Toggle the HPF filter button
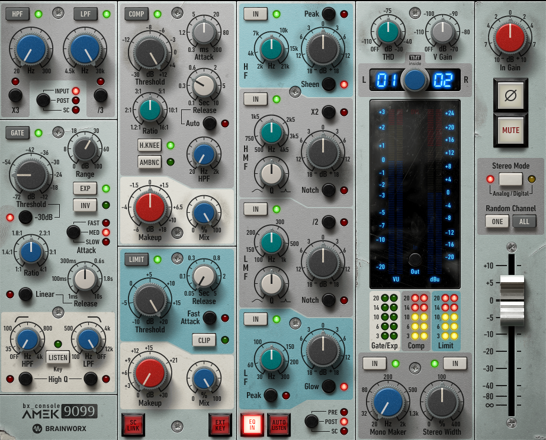The height and width of the screenshot is (440, 546). click(x=17, y=14)
